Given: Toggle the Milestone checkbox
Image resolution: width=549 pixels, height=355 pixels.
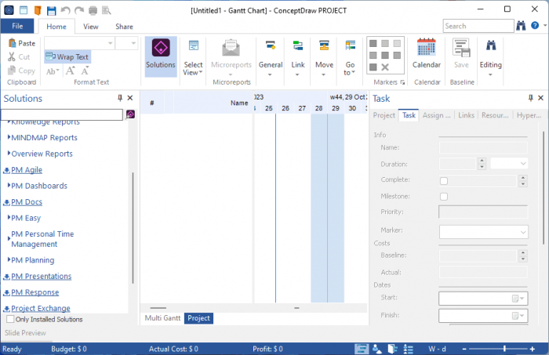Looking at the screenshot, I should click(x=444, y=197).
